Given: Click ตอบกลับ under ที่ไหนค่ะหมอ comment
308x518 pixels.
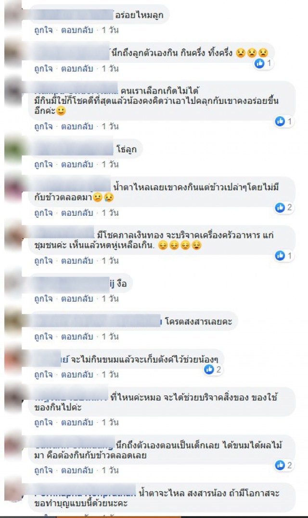Looking at the screenshot, I should (77, 422).
